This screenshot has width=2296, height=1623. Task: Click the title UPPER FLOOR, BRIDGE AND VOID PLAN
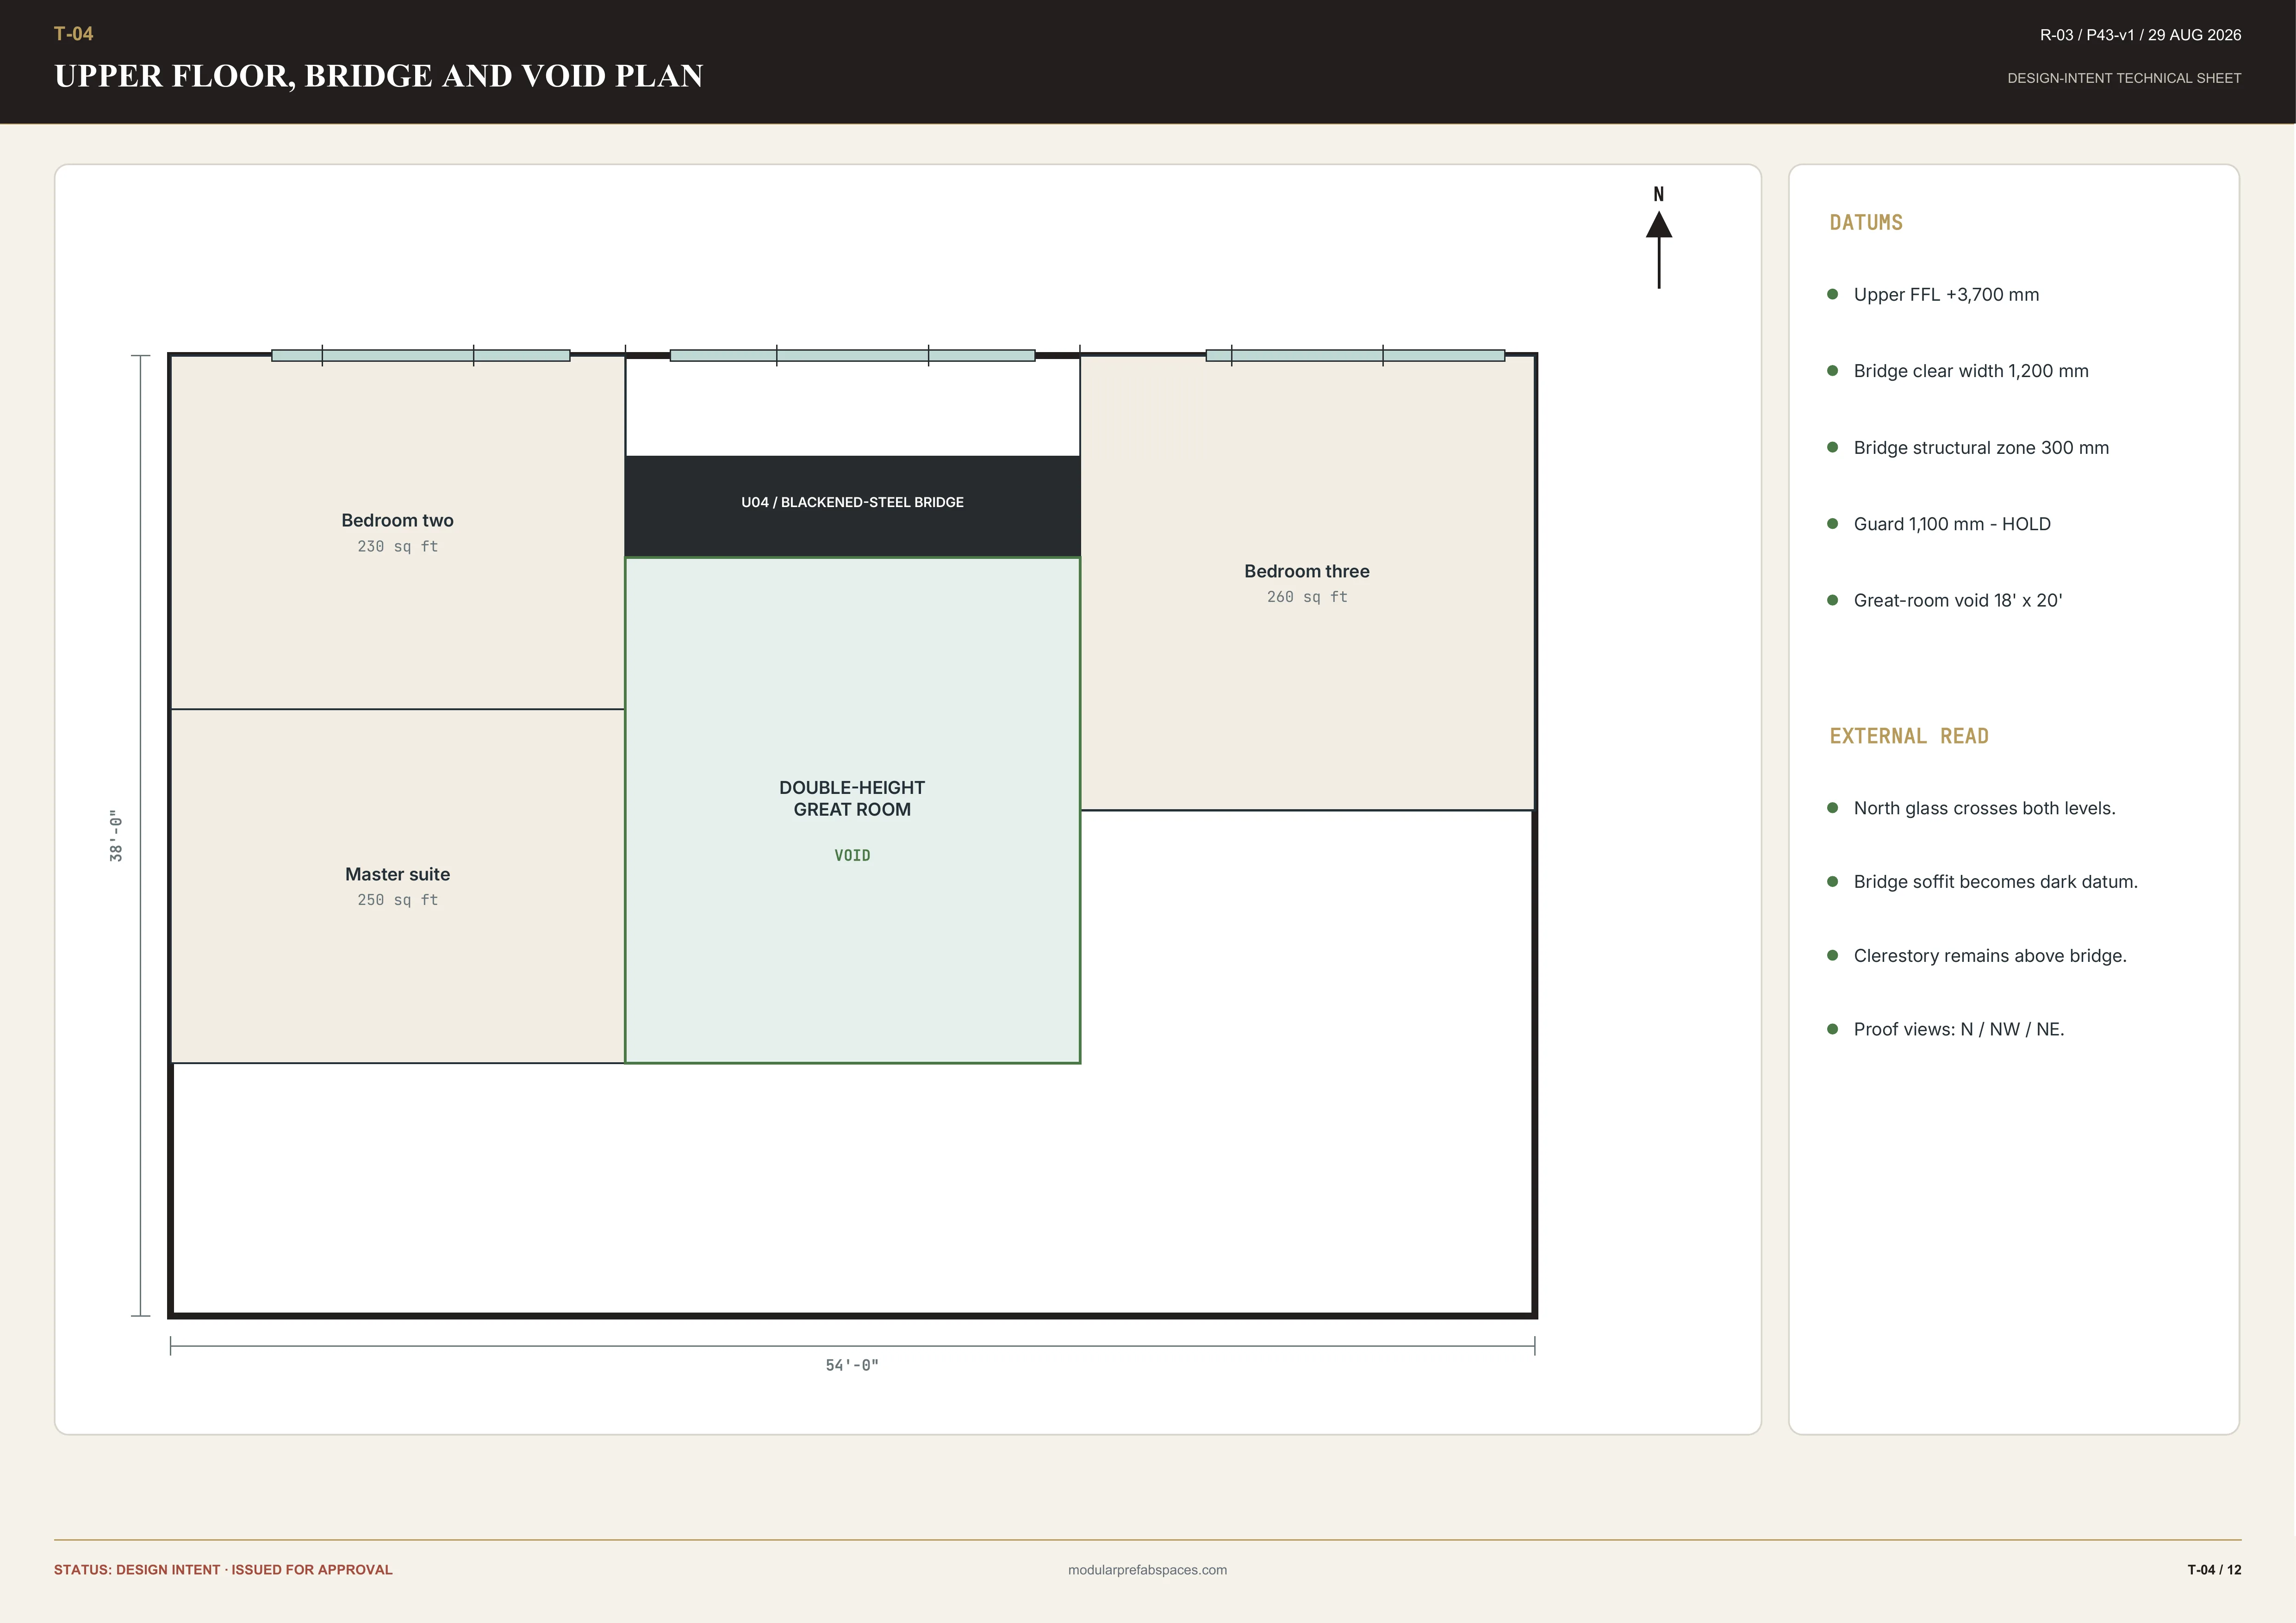pyautogui.click(x=379, y=76)
